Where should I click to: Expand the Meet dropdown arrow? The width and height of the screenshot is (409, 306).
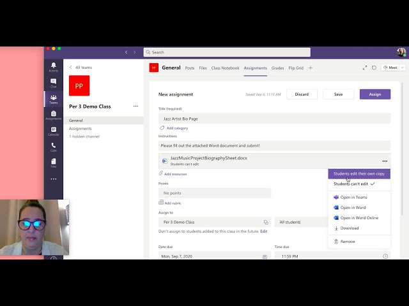[x=403, y=68]
